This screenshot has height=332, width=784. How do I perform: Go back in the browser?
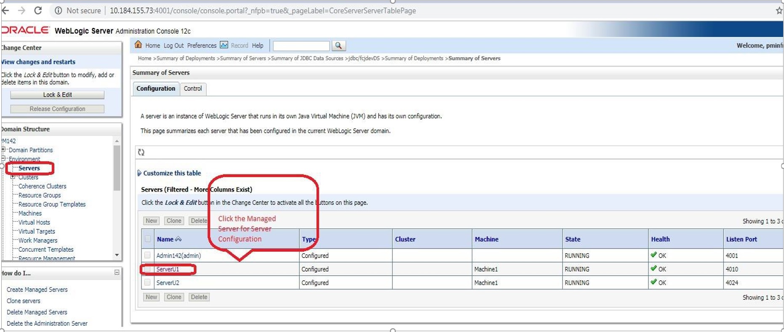5,11
